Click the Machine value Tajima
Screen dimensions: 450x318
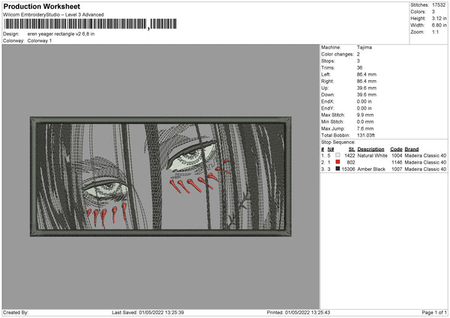364,47
